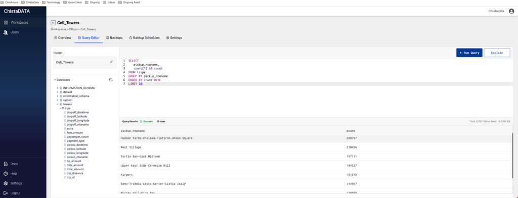Click the column icon beside fare_amount
This screenshot has width=518, height=198.
65,133
